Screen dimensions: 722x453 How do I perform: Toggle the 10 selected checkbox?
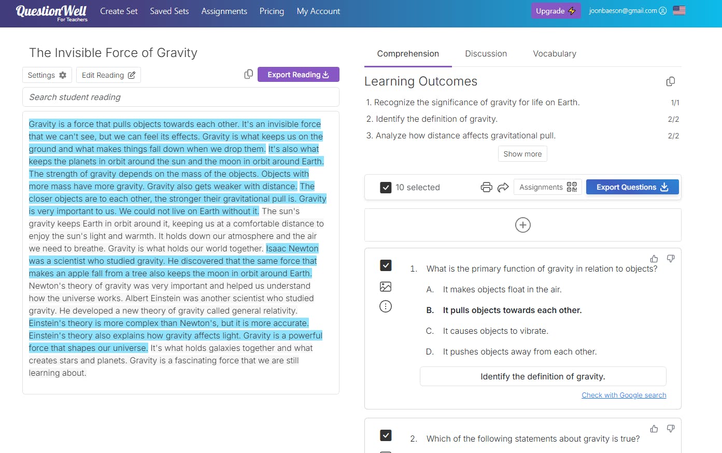386,188
